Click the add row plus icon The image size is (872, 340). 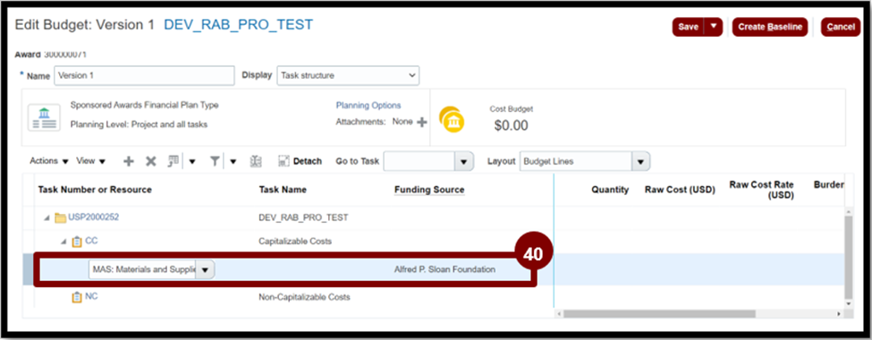click(x=129, y=161)
